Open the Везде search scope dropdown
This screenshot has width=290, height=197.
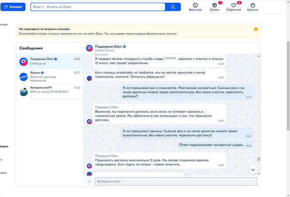[38, 7]
